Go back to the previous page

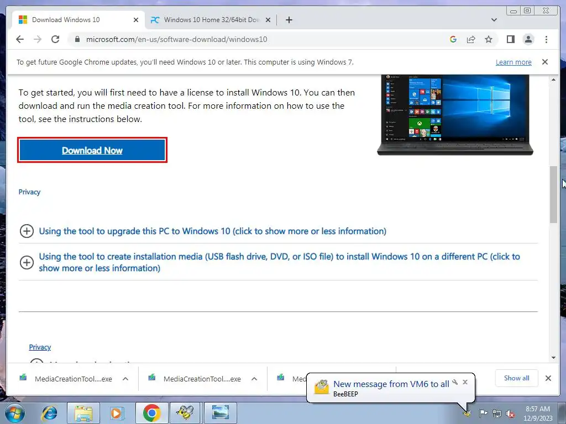[20, 39]
